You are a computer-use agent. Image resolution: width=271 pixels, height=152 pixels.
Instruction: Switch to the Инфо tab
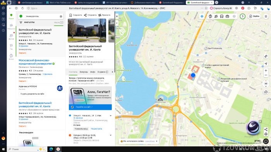point(93,72)
